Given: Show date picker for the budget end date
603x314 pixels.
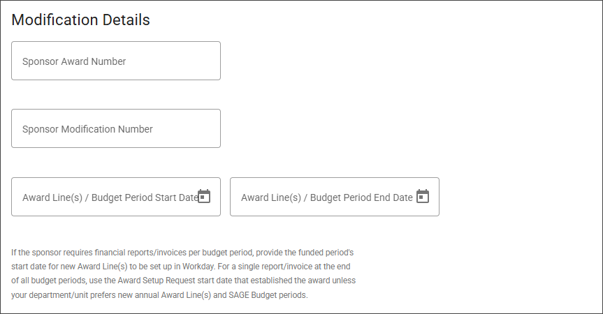Looking at the screenshot, I should [423, 196].
